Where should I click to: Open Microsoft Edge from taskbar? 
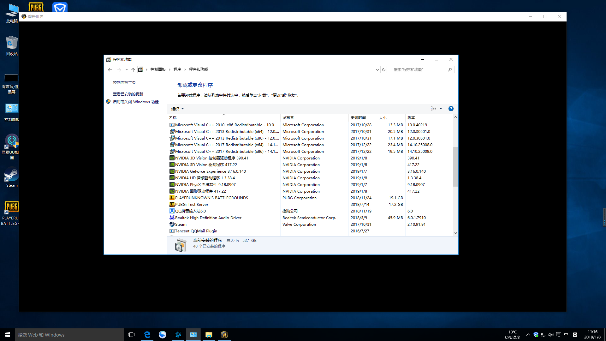point(147,335)
